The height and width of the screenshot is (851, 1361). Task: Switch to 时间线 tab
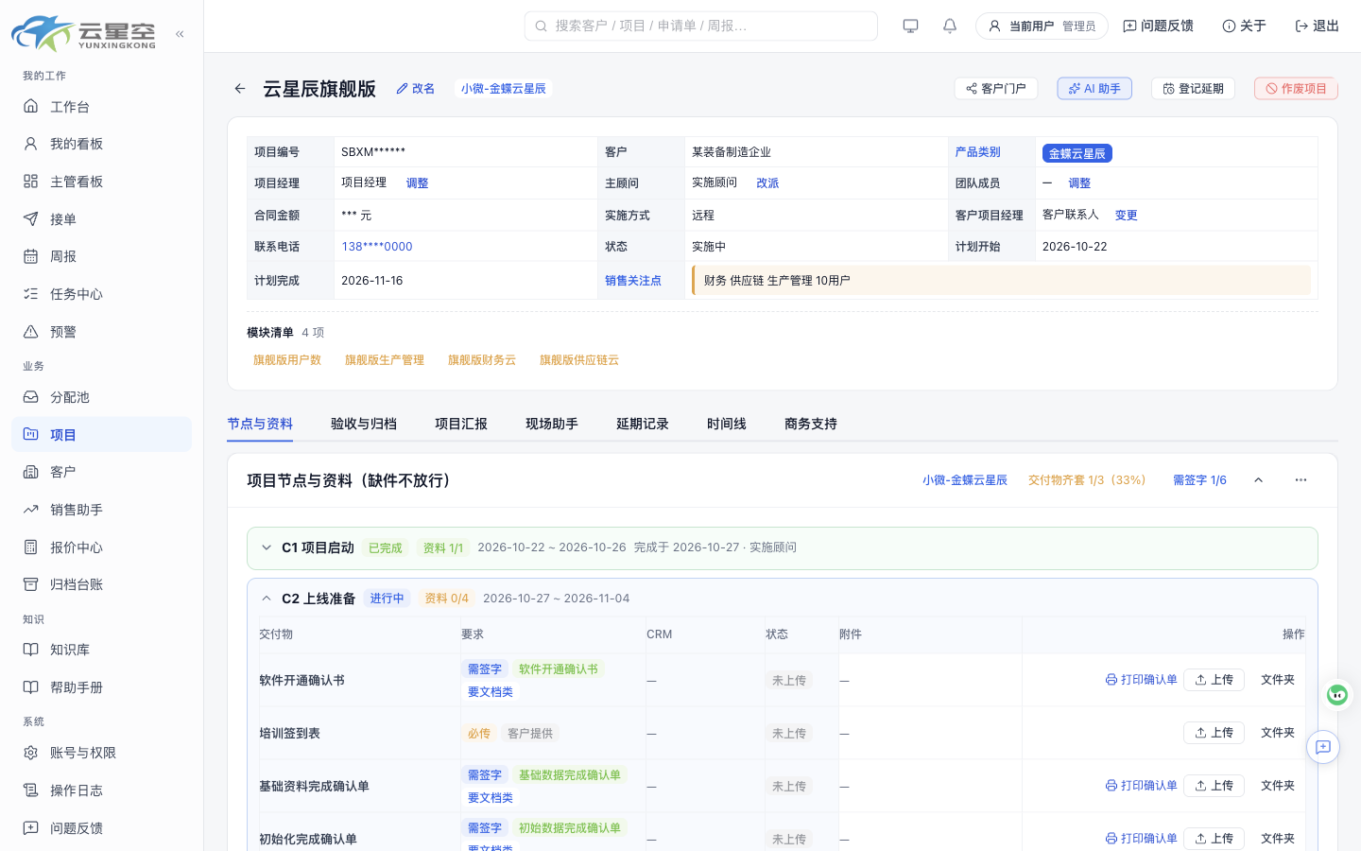727,424
